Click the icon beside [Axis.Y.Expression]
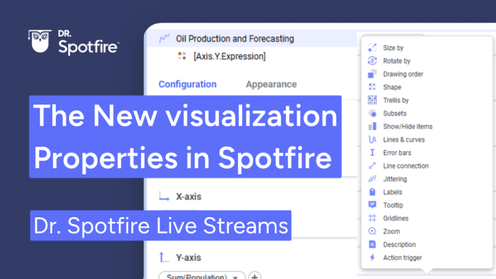 [182, 56]
